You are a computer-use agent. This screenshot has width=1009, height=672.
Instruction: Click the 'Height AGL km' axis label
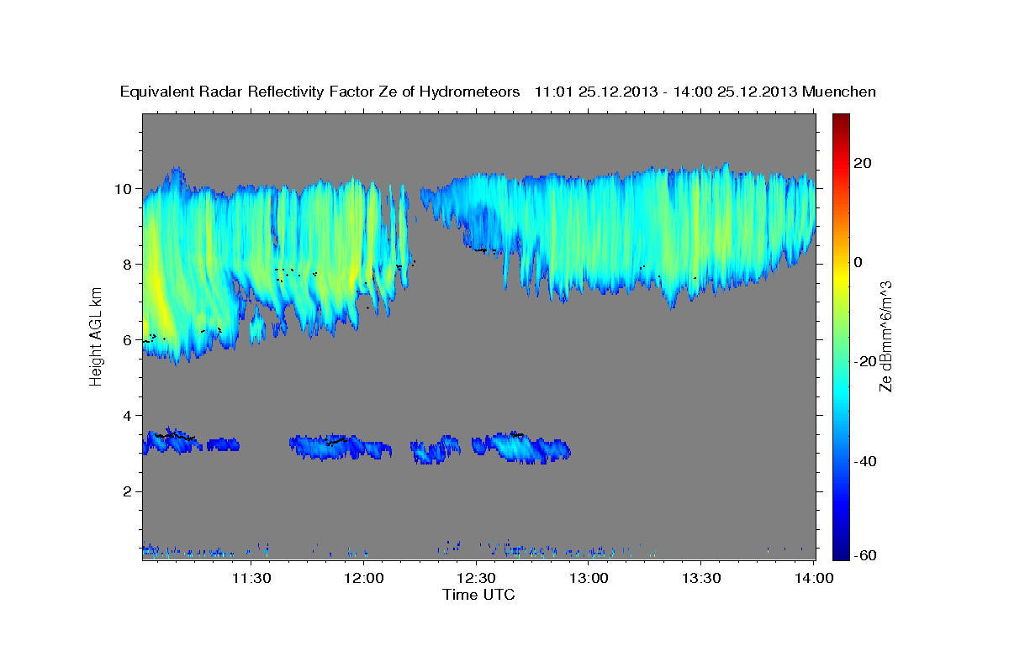(x=96, y=337)
